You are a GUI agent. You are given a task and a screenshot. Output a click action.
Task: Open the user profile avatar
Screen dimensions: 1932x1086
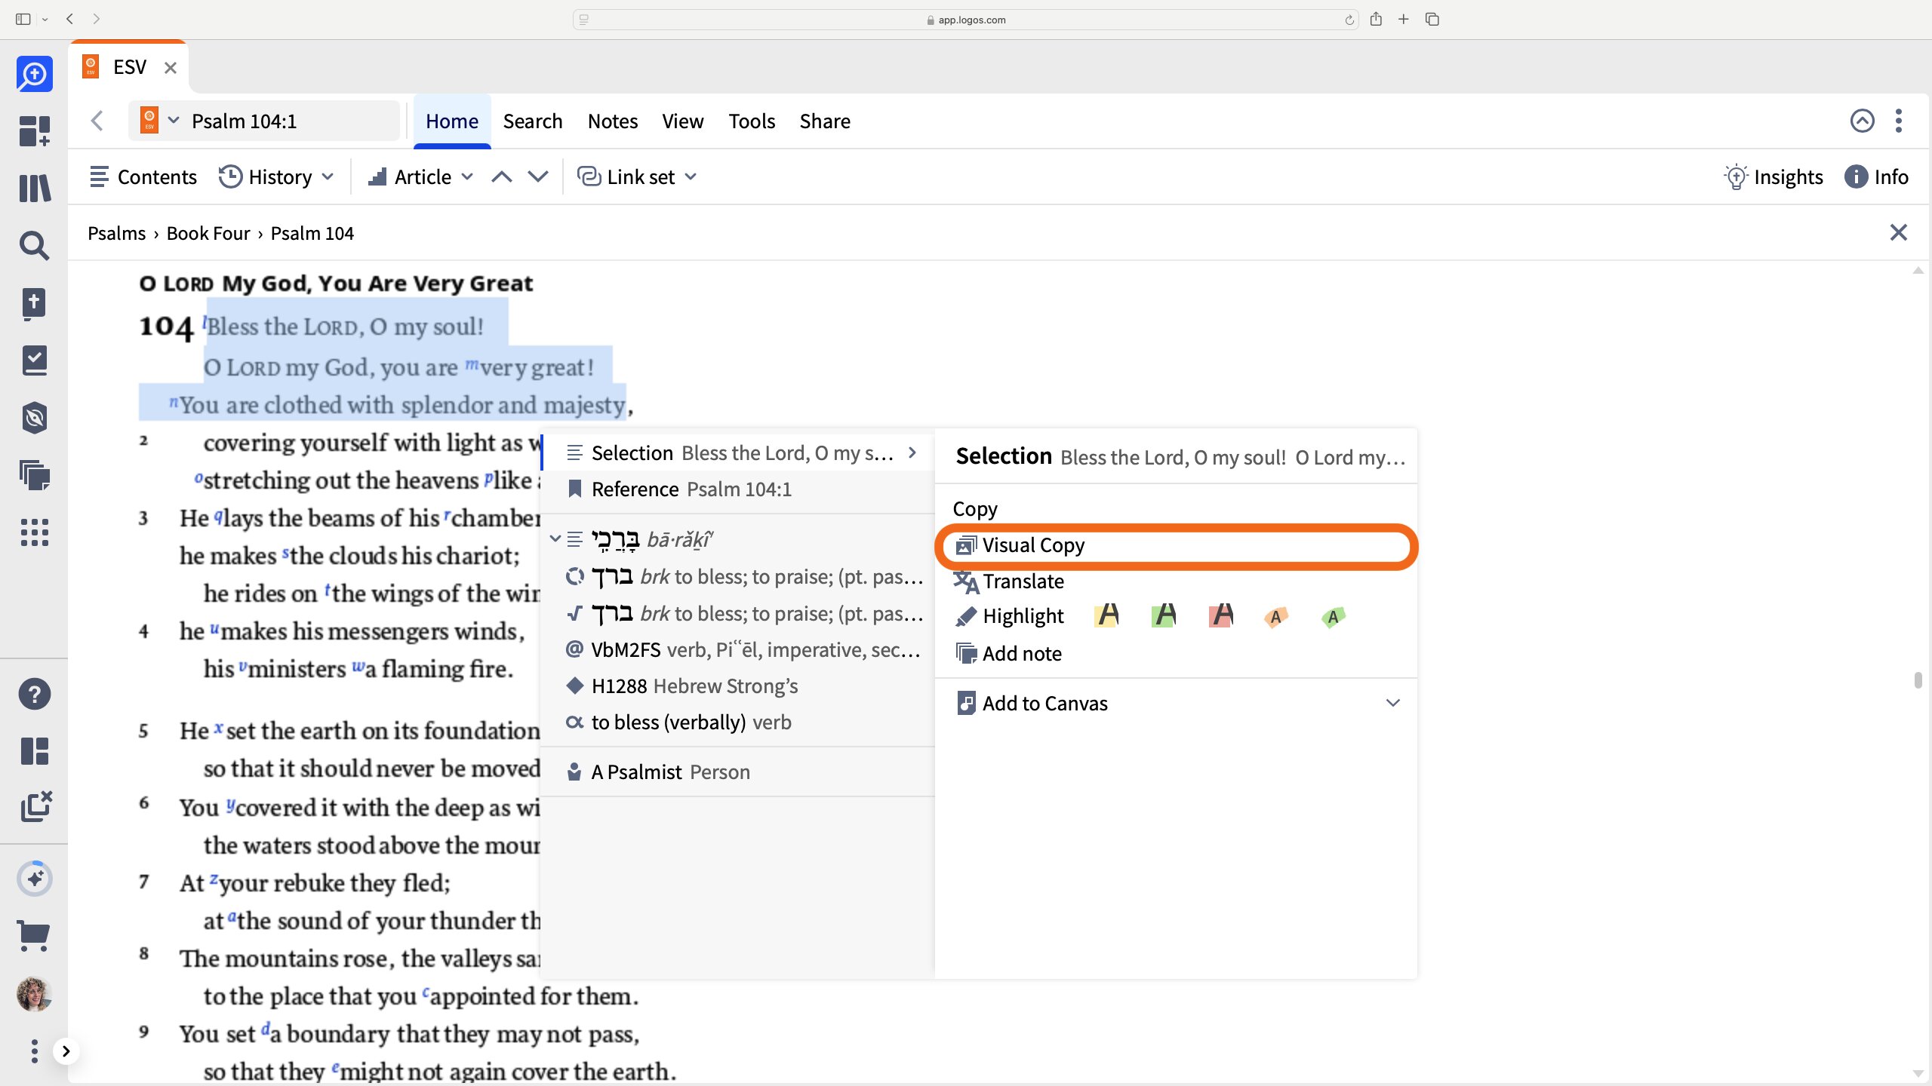coord(35,994)
